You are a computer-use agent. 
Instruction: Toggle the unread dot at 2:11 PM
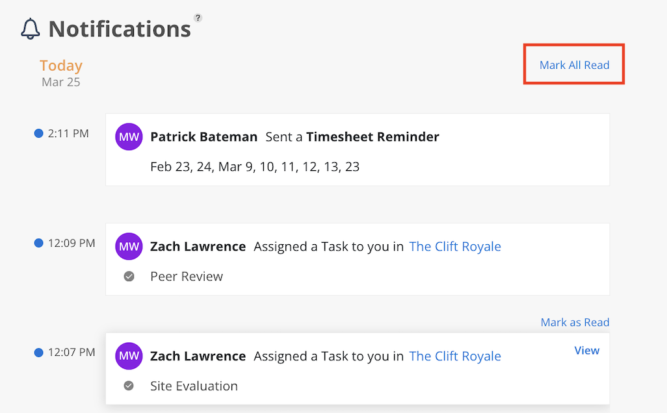tap(38, 134)
